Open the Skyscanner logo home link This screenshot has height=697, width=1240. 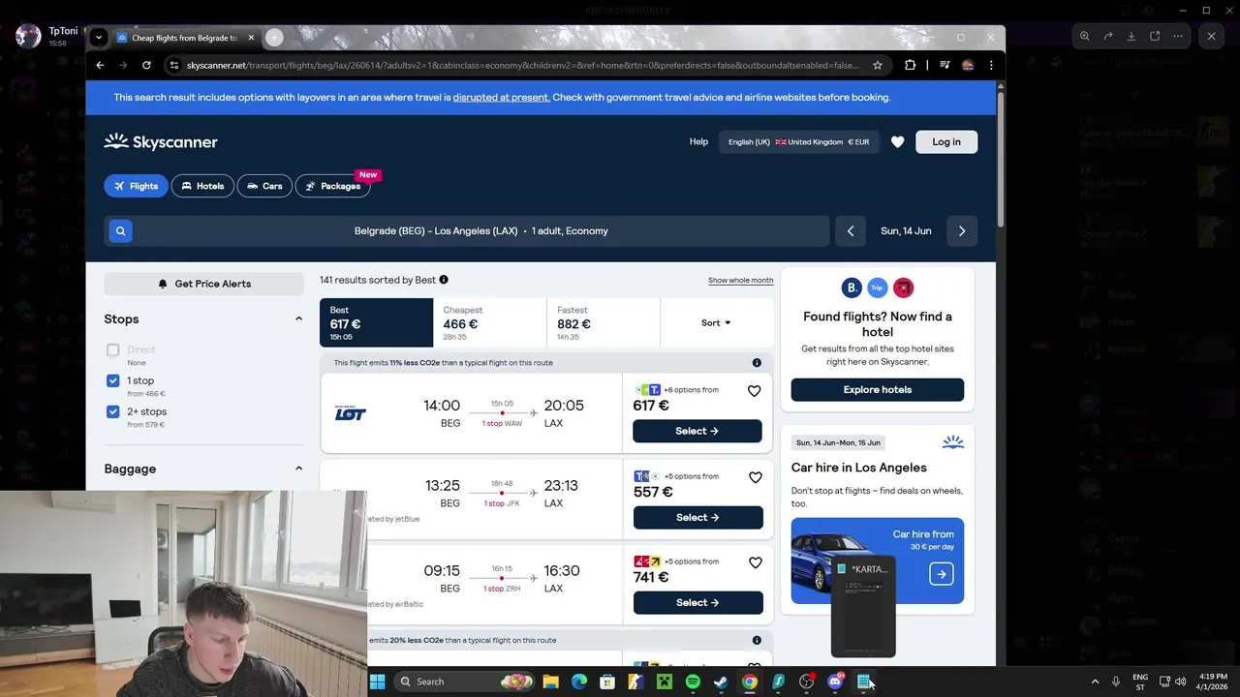pyautogui.click(x=161, y=141)
